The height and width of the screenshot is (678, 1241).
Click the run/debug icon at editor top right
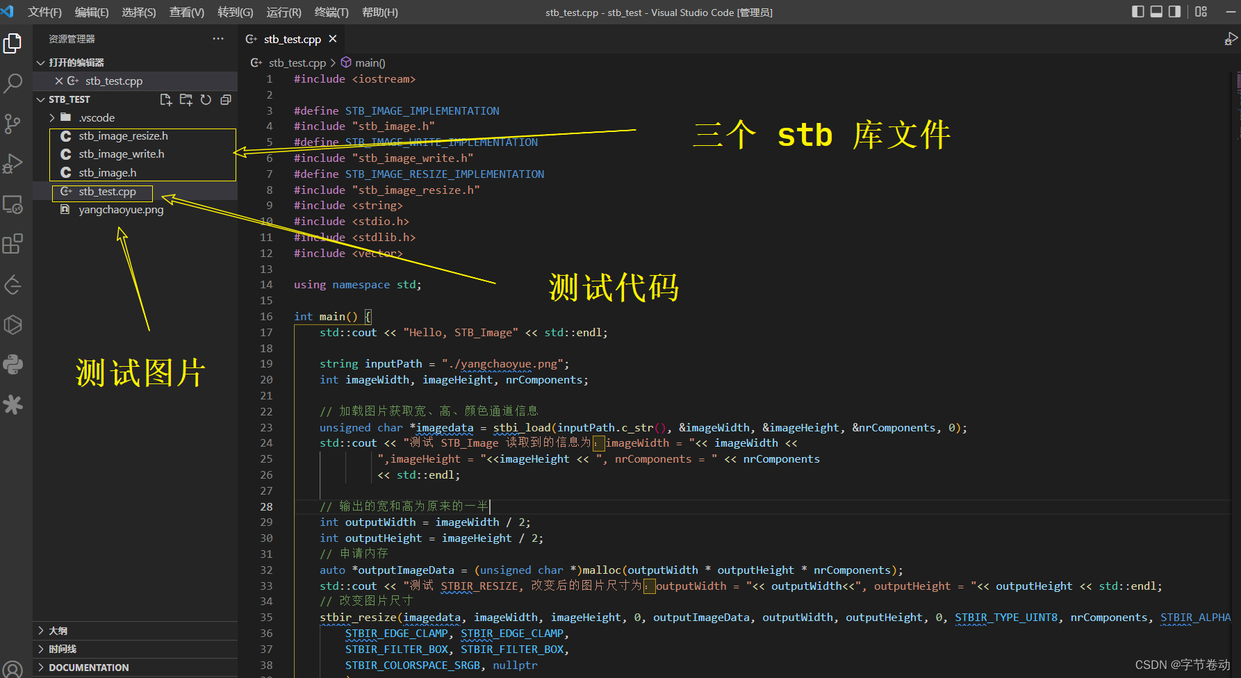tap(1231, 39)
